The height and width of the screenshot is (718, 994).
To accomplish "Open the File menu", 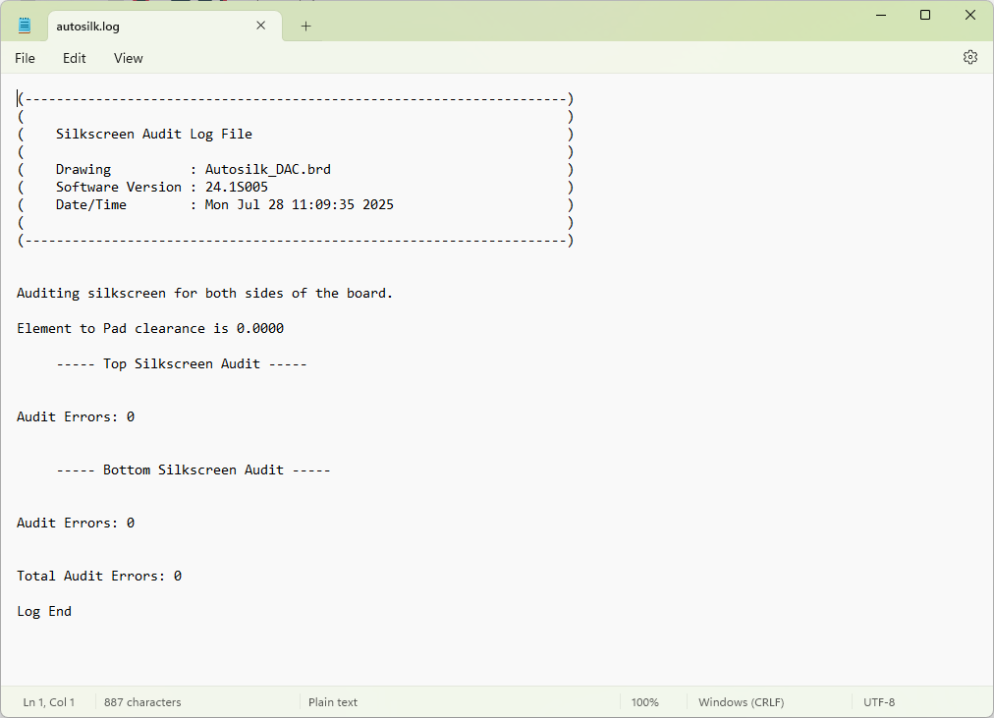I will [25, 58].
